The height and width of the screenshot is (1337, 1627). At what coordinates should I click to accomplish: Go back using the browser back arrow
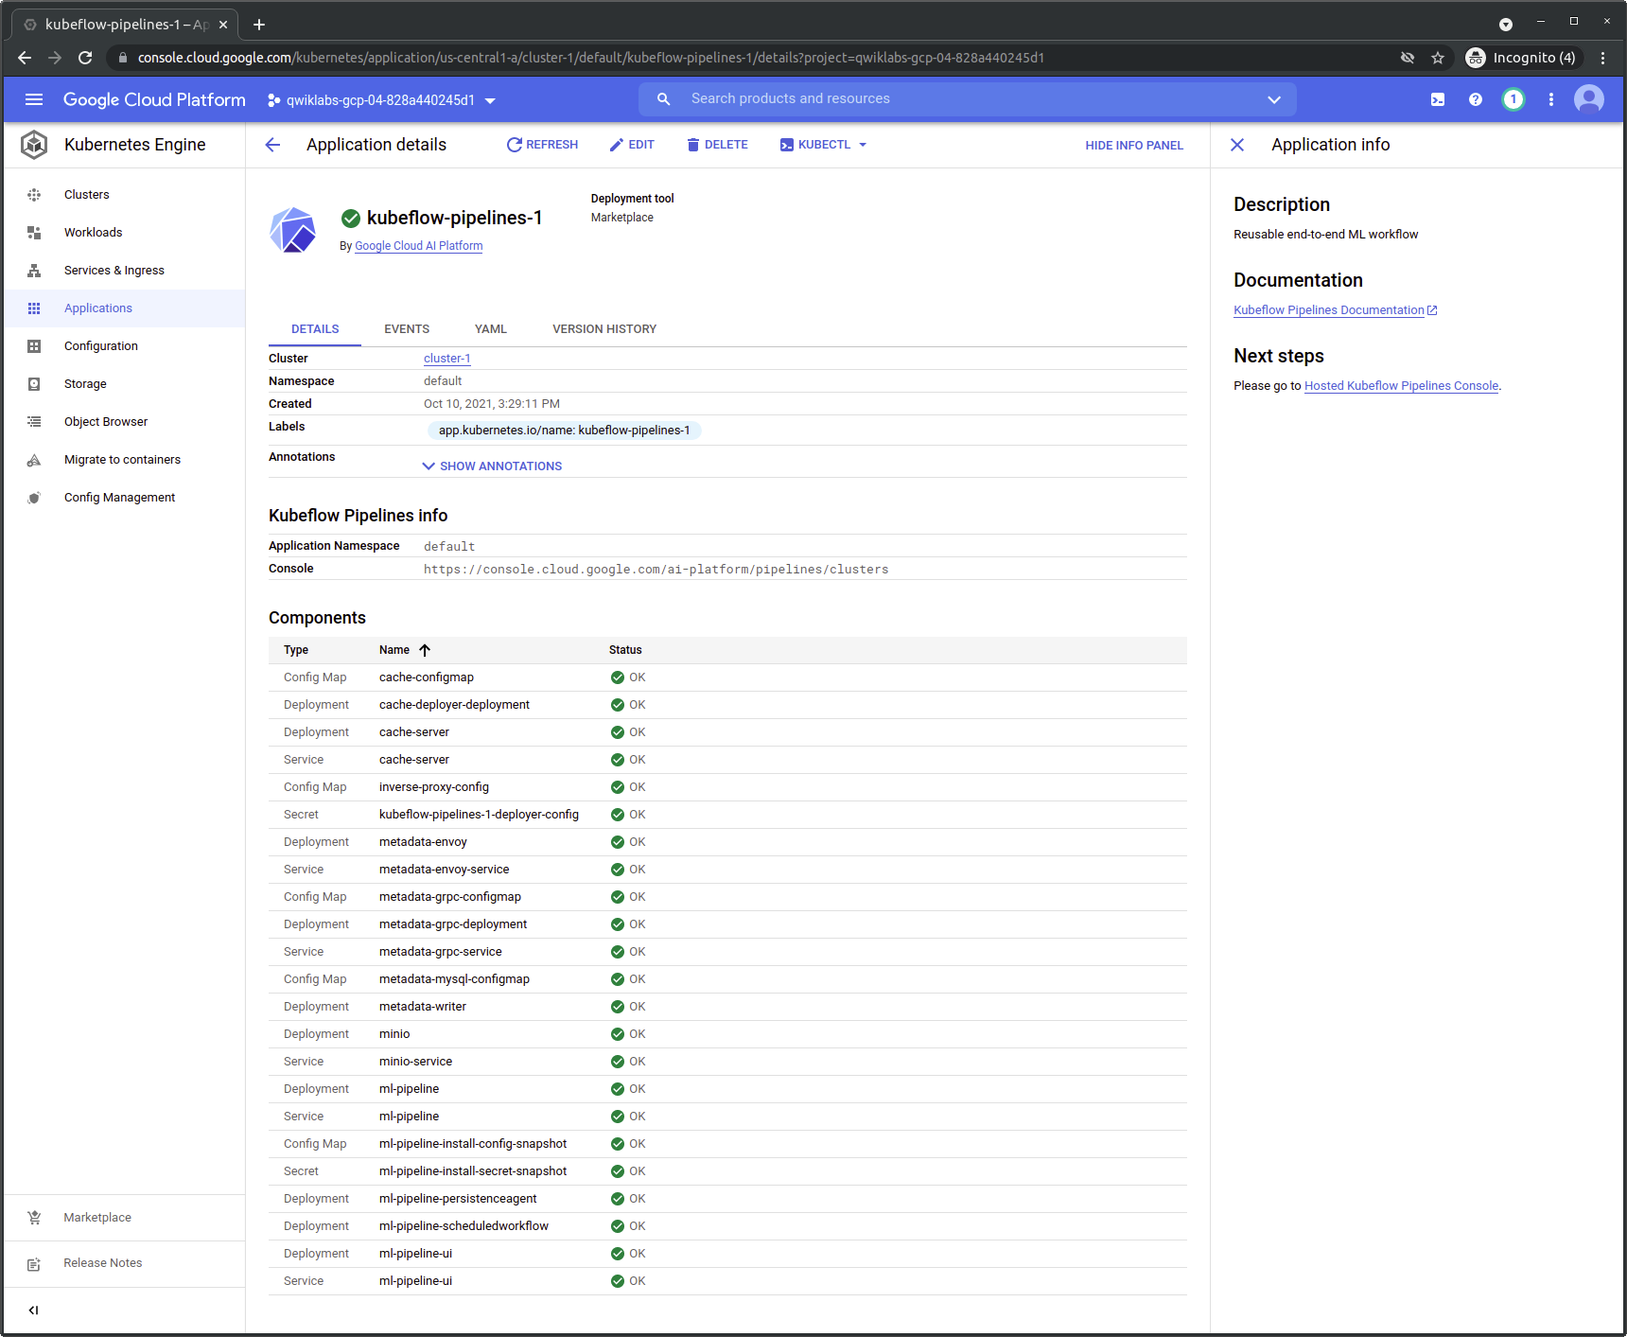[x=25, y=58]
